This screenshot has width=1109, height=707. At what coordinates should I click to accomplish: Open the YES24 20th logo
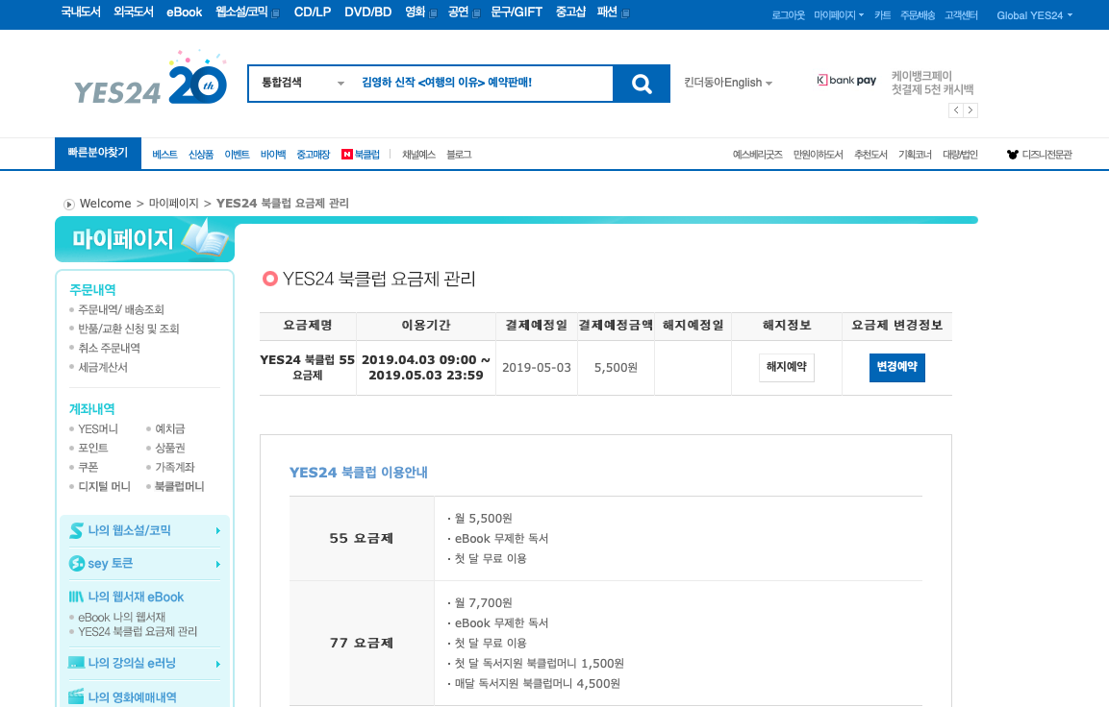pos(151,79)
